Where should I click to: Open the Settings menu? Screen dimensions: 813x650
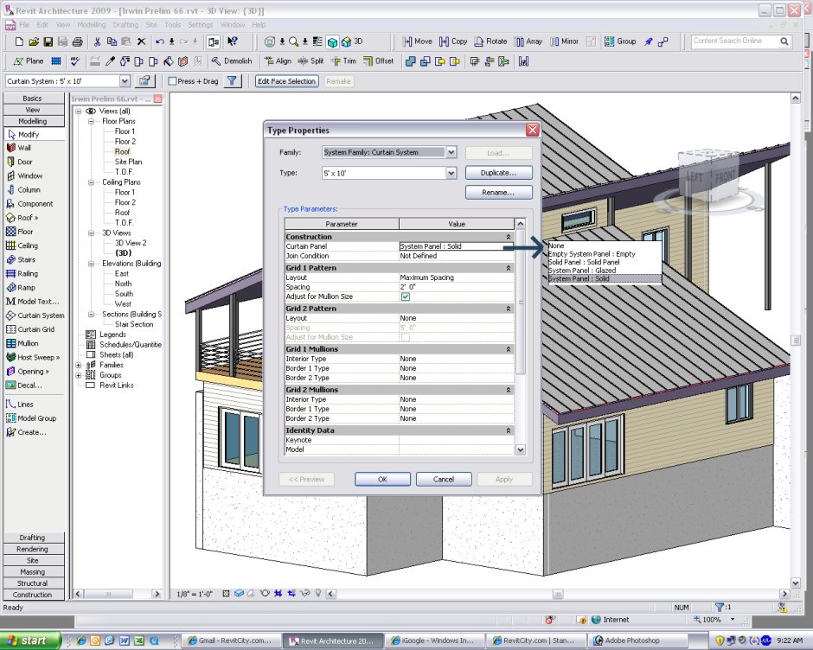200,25
